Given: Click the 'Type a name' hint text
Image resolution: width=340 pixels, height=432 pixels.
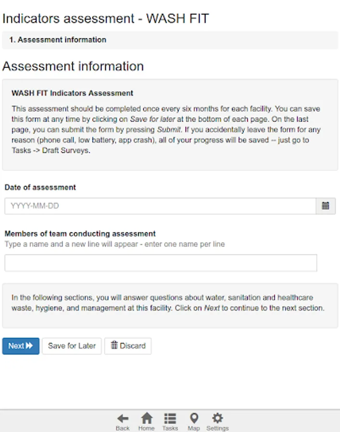Looking at the screenshot, I should pos(114,244).
